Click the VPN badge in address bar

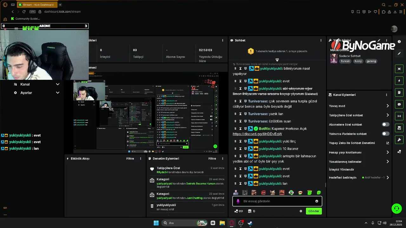tap(32, 12)
